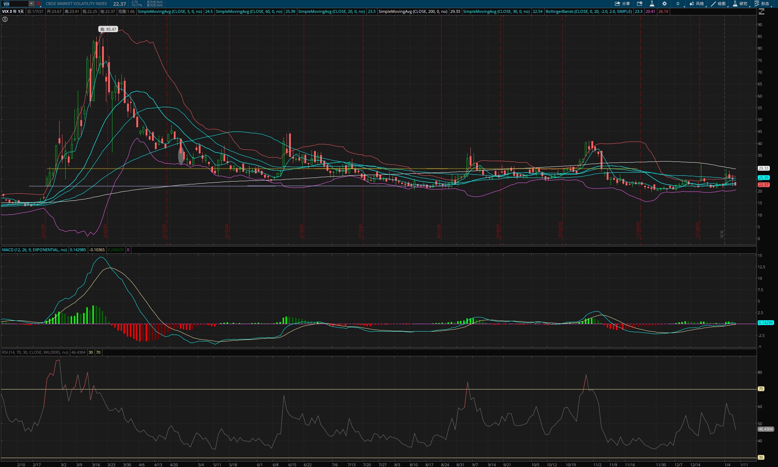This screenshot has height=467, width=778.
Task: Click the SimpleMovingAvg 200 label
Action: pos(413,11)
